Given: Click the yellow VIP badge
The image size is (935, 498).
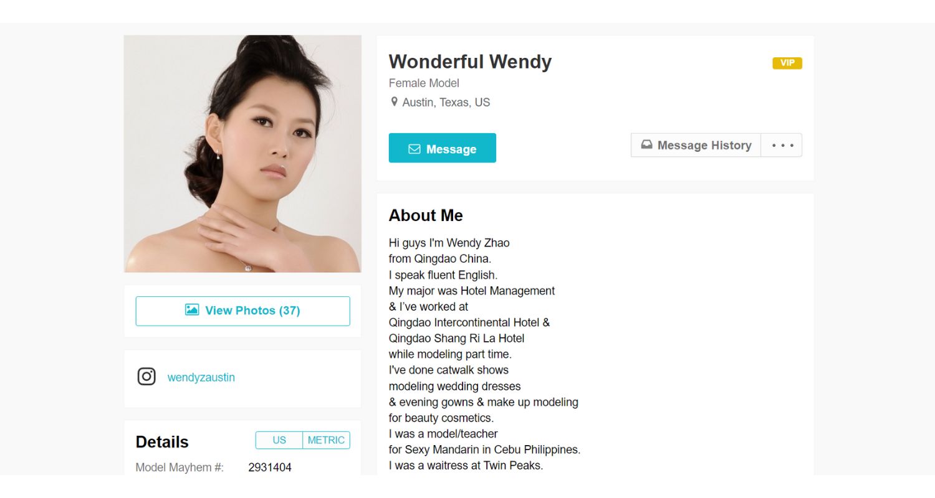Looking at the screenshot, I should 787,63.
